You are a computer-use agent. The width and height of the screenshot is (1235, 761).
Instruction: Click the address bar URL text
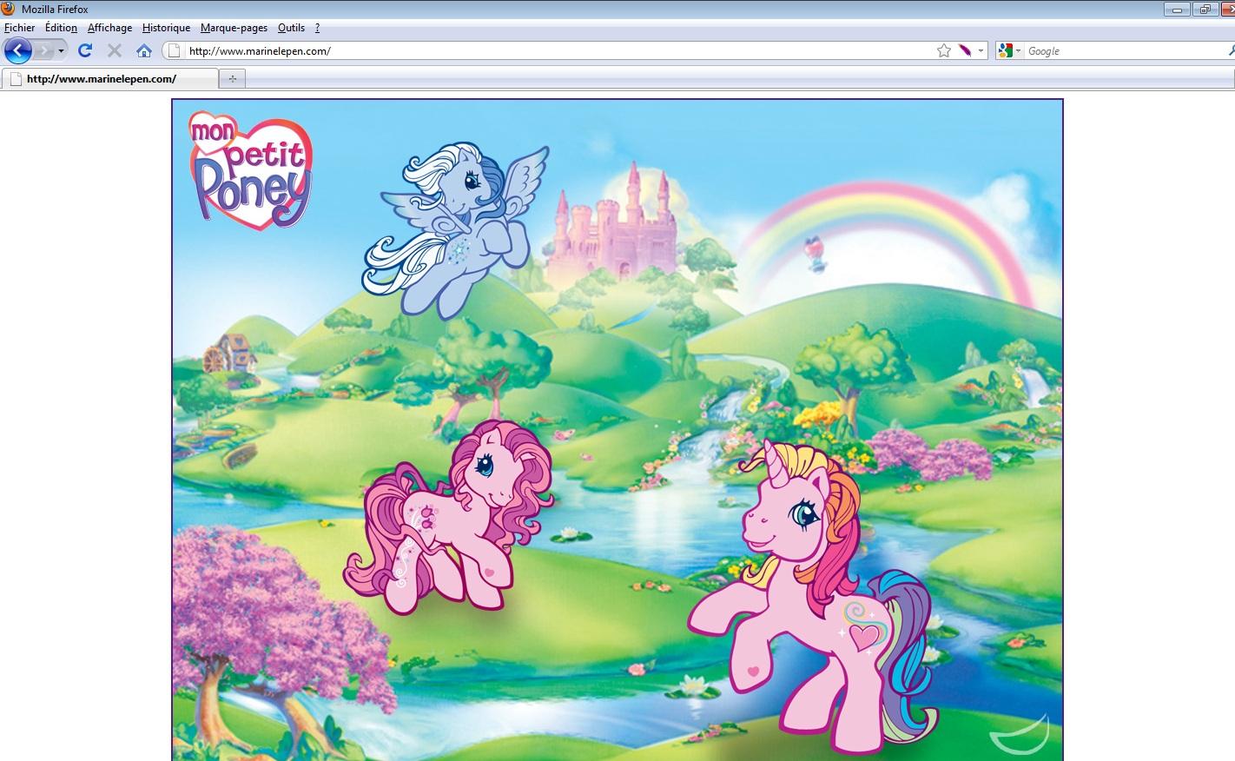coord(260,50)
